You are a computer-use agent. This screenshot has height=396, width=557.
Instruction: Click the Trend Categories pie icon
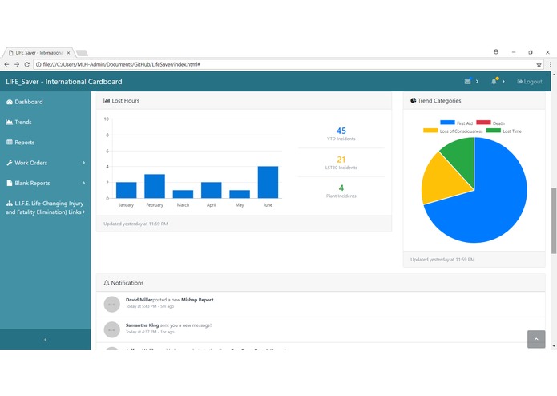point(413,101)
